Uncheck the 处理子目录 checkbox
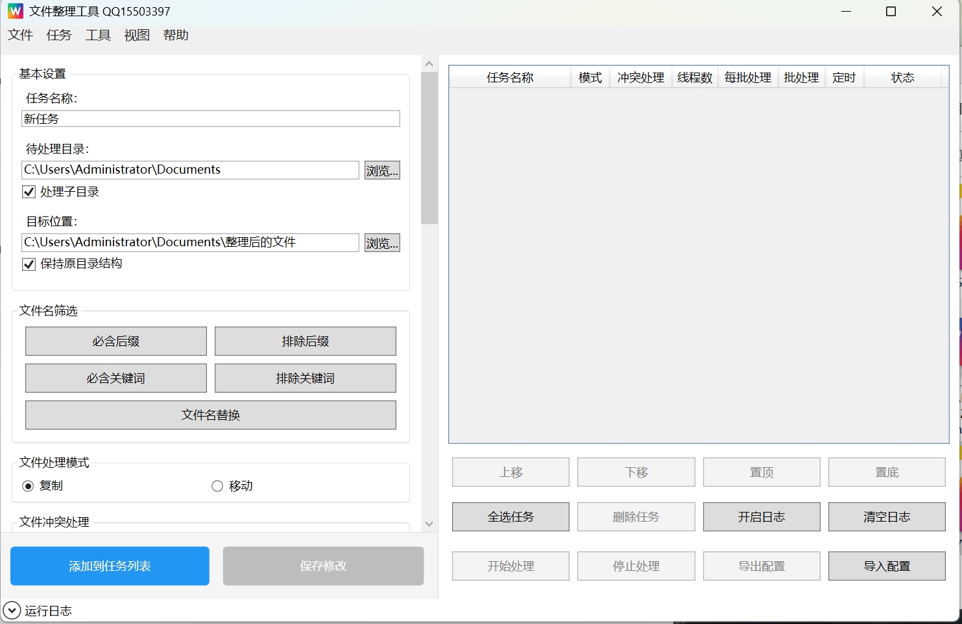 click(29, 191)
